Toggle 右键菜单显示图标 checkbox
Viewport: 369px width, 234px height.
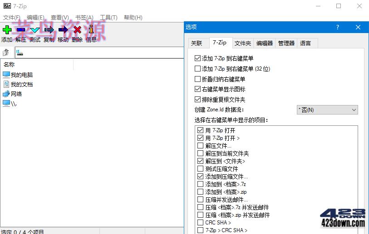pyautogui.click(x=197, y=89)
